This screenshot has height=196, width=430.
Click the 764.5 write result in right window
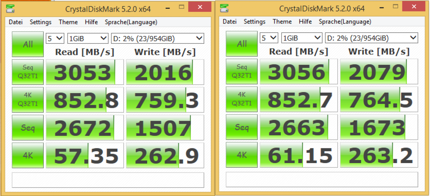pyautogui.click(x=379, y=99)
